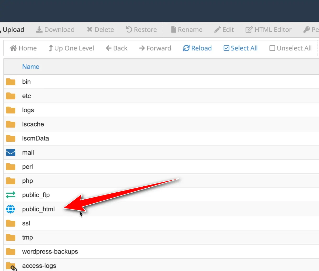This screenshot has height=271, width=319.
Task: Select the lscache folder row
Action: [33, 124]
